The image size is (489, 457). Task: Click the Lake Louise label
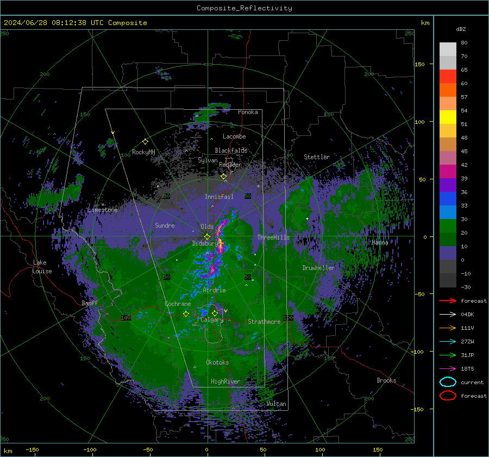pos(42,267)
